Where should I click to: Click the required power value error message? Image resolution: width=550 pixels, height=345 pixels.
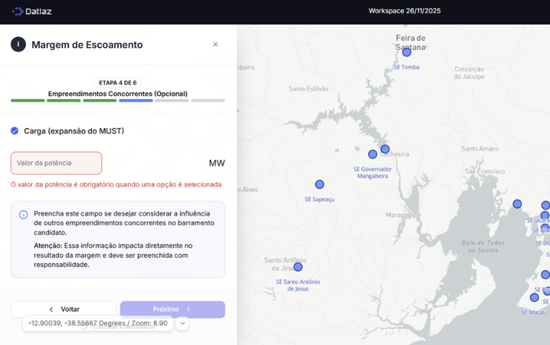(x=116, y=184)
